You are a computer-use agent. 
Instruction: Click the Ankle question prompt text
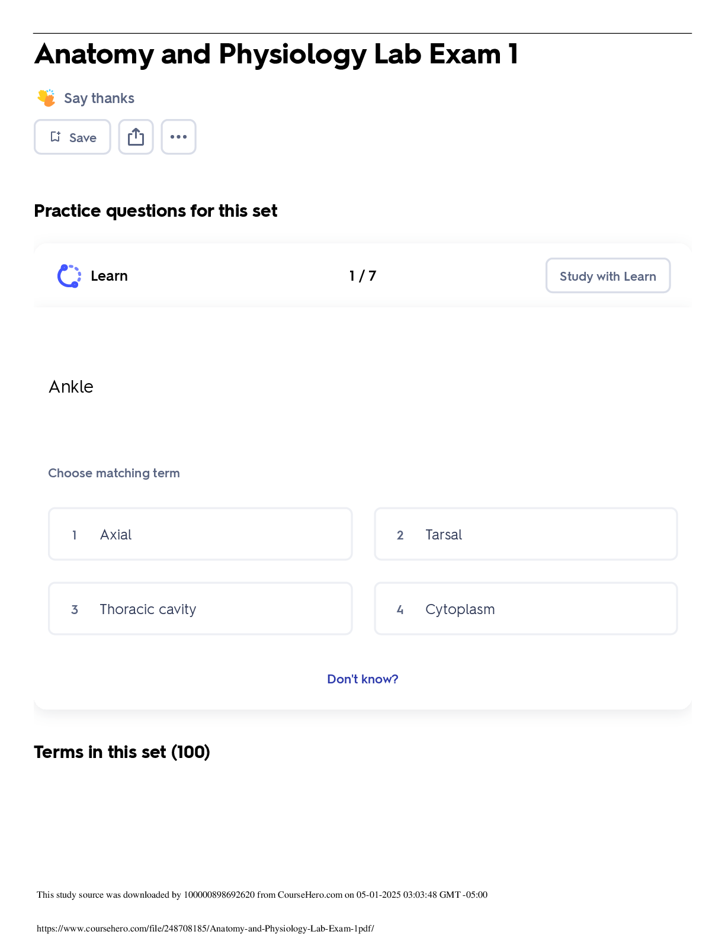coord(71,387)
